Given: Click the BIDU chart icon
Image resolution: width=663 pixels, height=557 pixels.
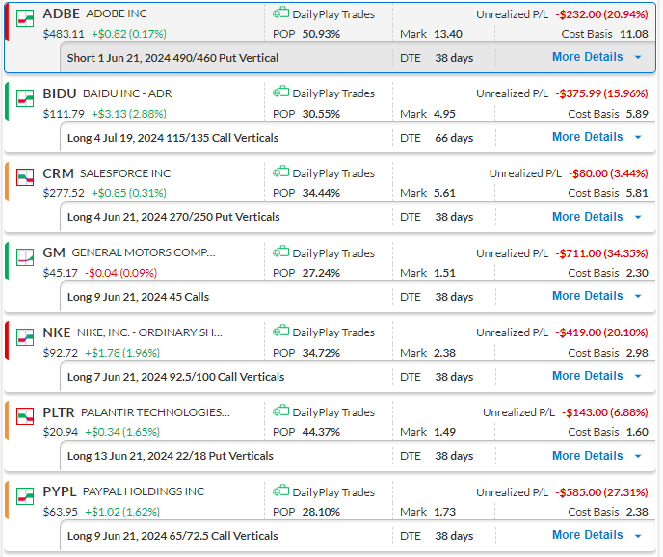Looking at the screenshot, I should (x=25, y=98).
